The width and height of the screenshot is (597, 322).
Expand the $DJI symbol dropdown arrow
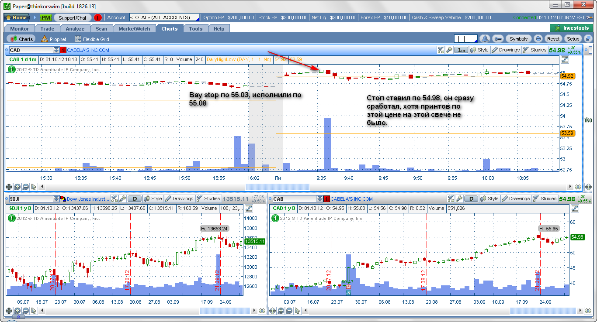point(56,199)
